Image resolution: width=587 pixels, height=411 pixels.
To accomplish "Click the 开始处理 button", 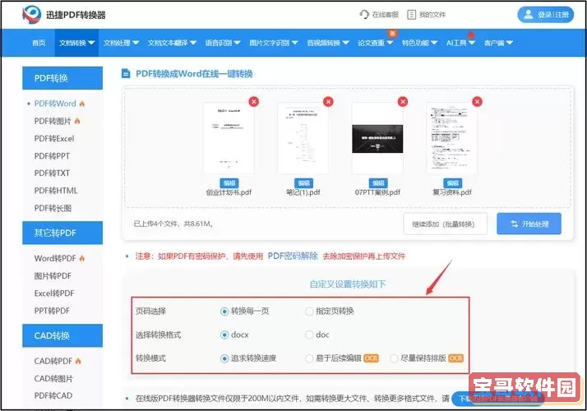I will [x=529, y=224].
